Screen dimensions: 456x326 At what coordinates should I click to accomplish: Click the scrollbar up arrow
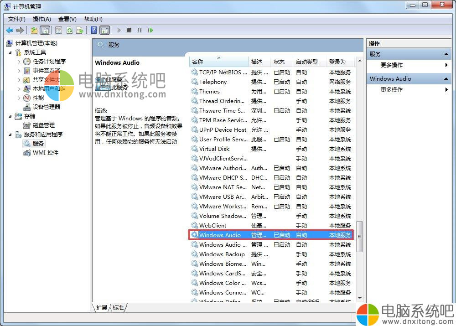point(360,61)
